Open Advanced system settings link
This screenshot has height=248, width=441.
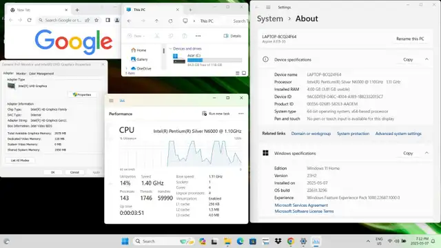(398, 134)
